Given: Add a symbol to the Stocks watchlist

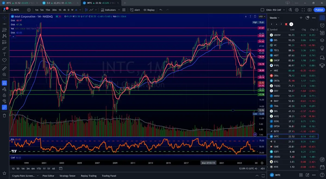Looking at the screenshot, I should 301,18.
